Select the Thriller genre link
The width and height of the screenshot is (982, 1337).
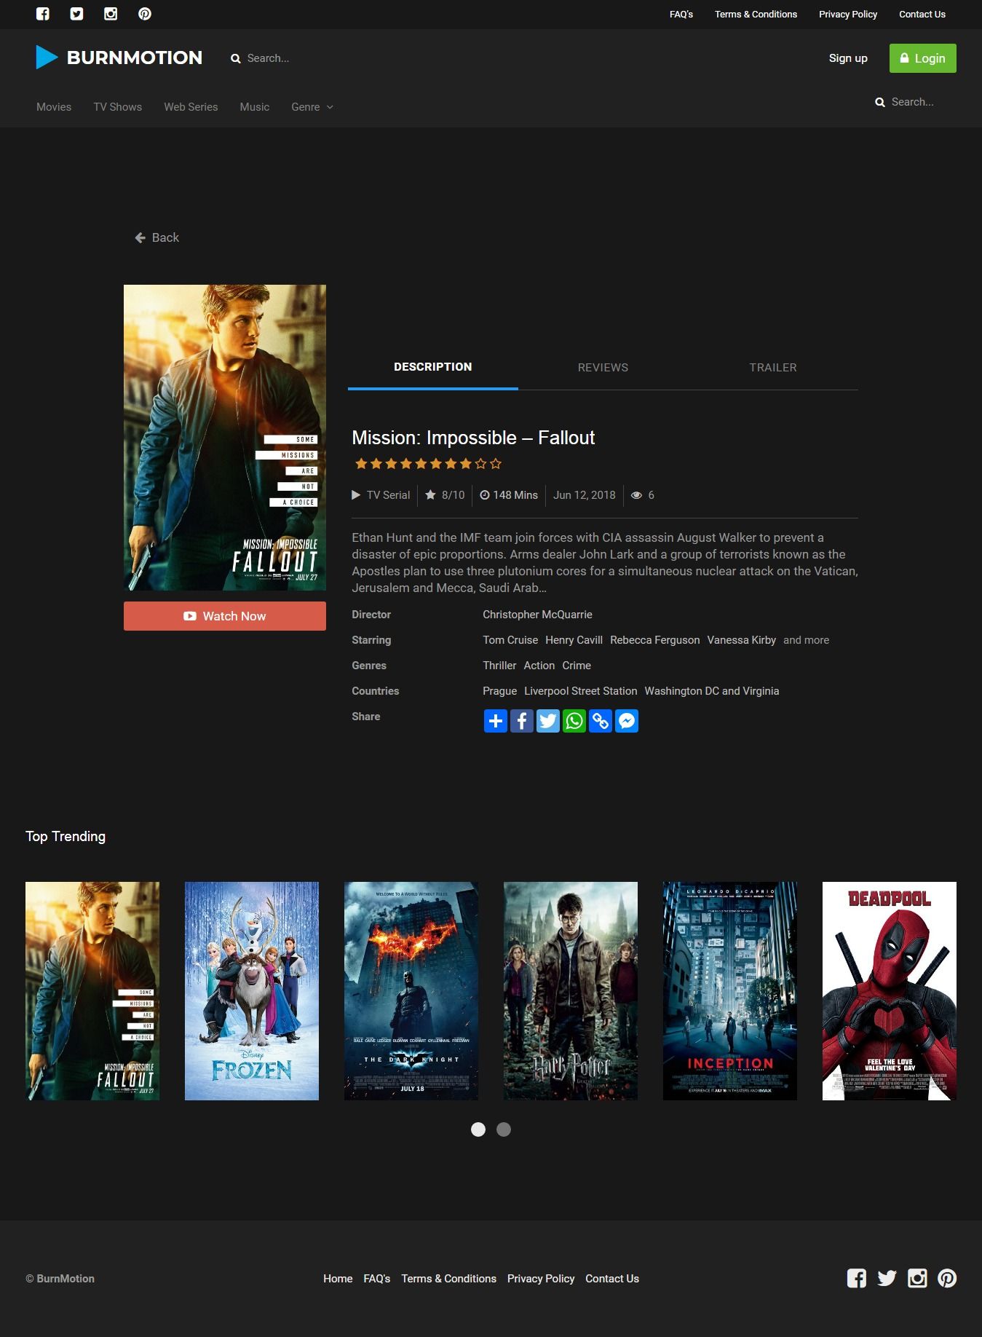499,666
